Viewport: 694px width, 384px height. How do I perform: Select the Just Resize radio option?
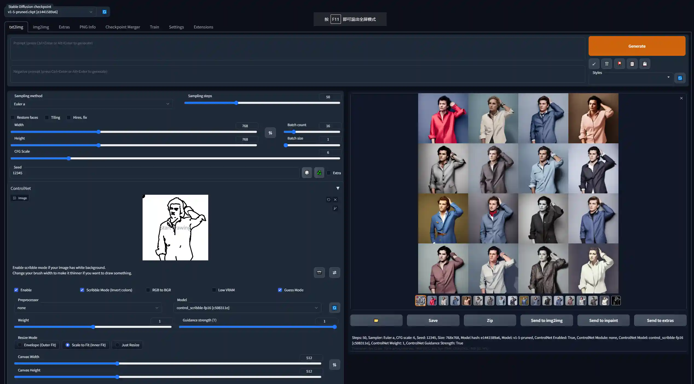point(117,345)
